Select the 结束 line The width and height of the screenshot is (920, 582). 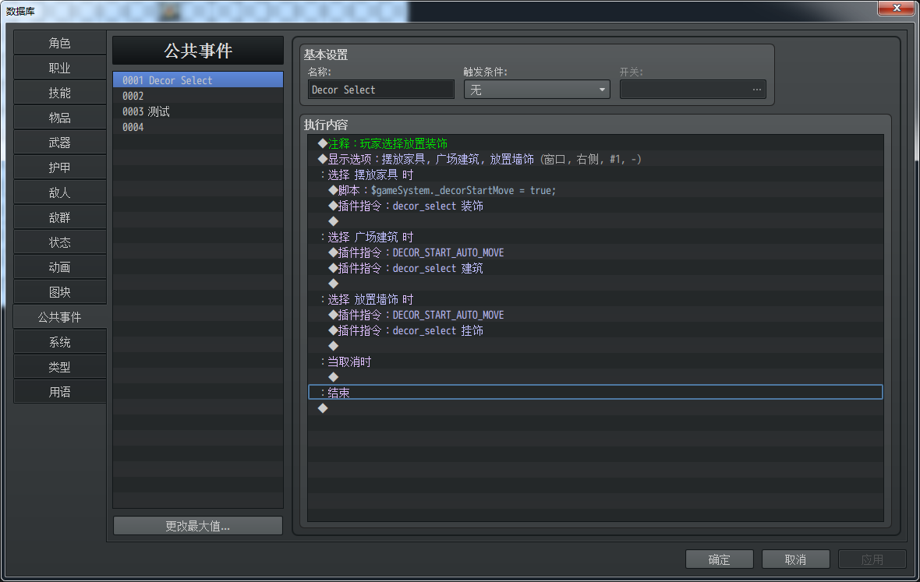point(596,392)
